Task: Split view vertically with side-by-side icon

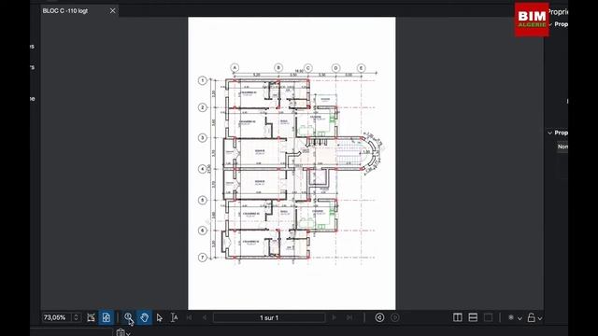Action: tap(458, 317)
